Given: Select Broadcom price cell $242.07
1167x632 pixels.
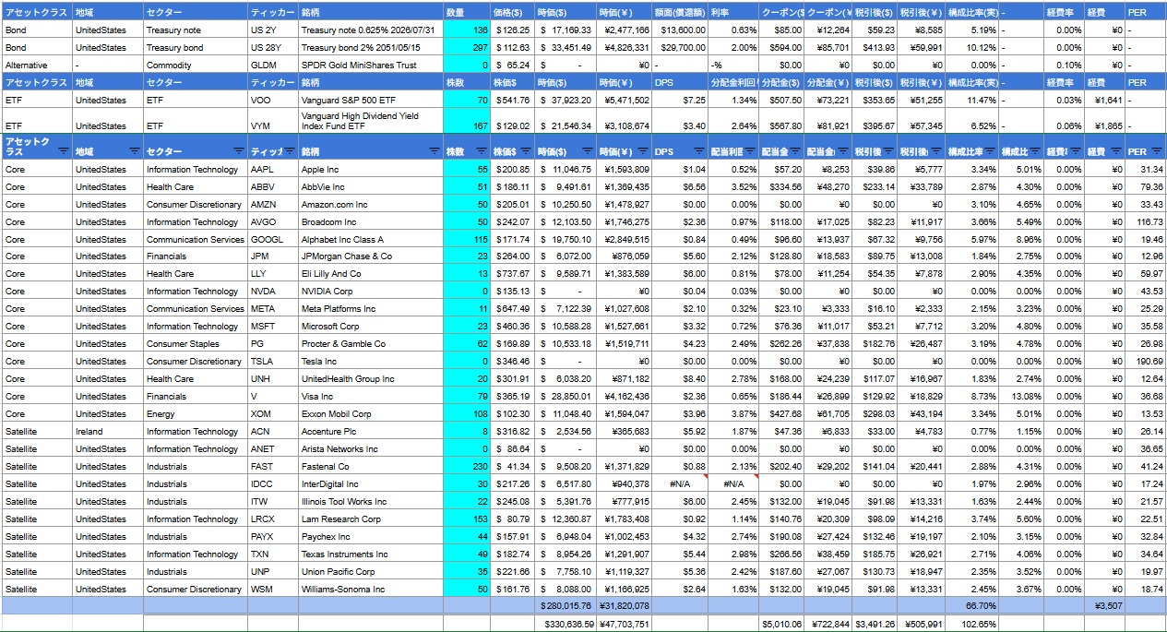Looking at the screenshot, I should tap(513, 221).
